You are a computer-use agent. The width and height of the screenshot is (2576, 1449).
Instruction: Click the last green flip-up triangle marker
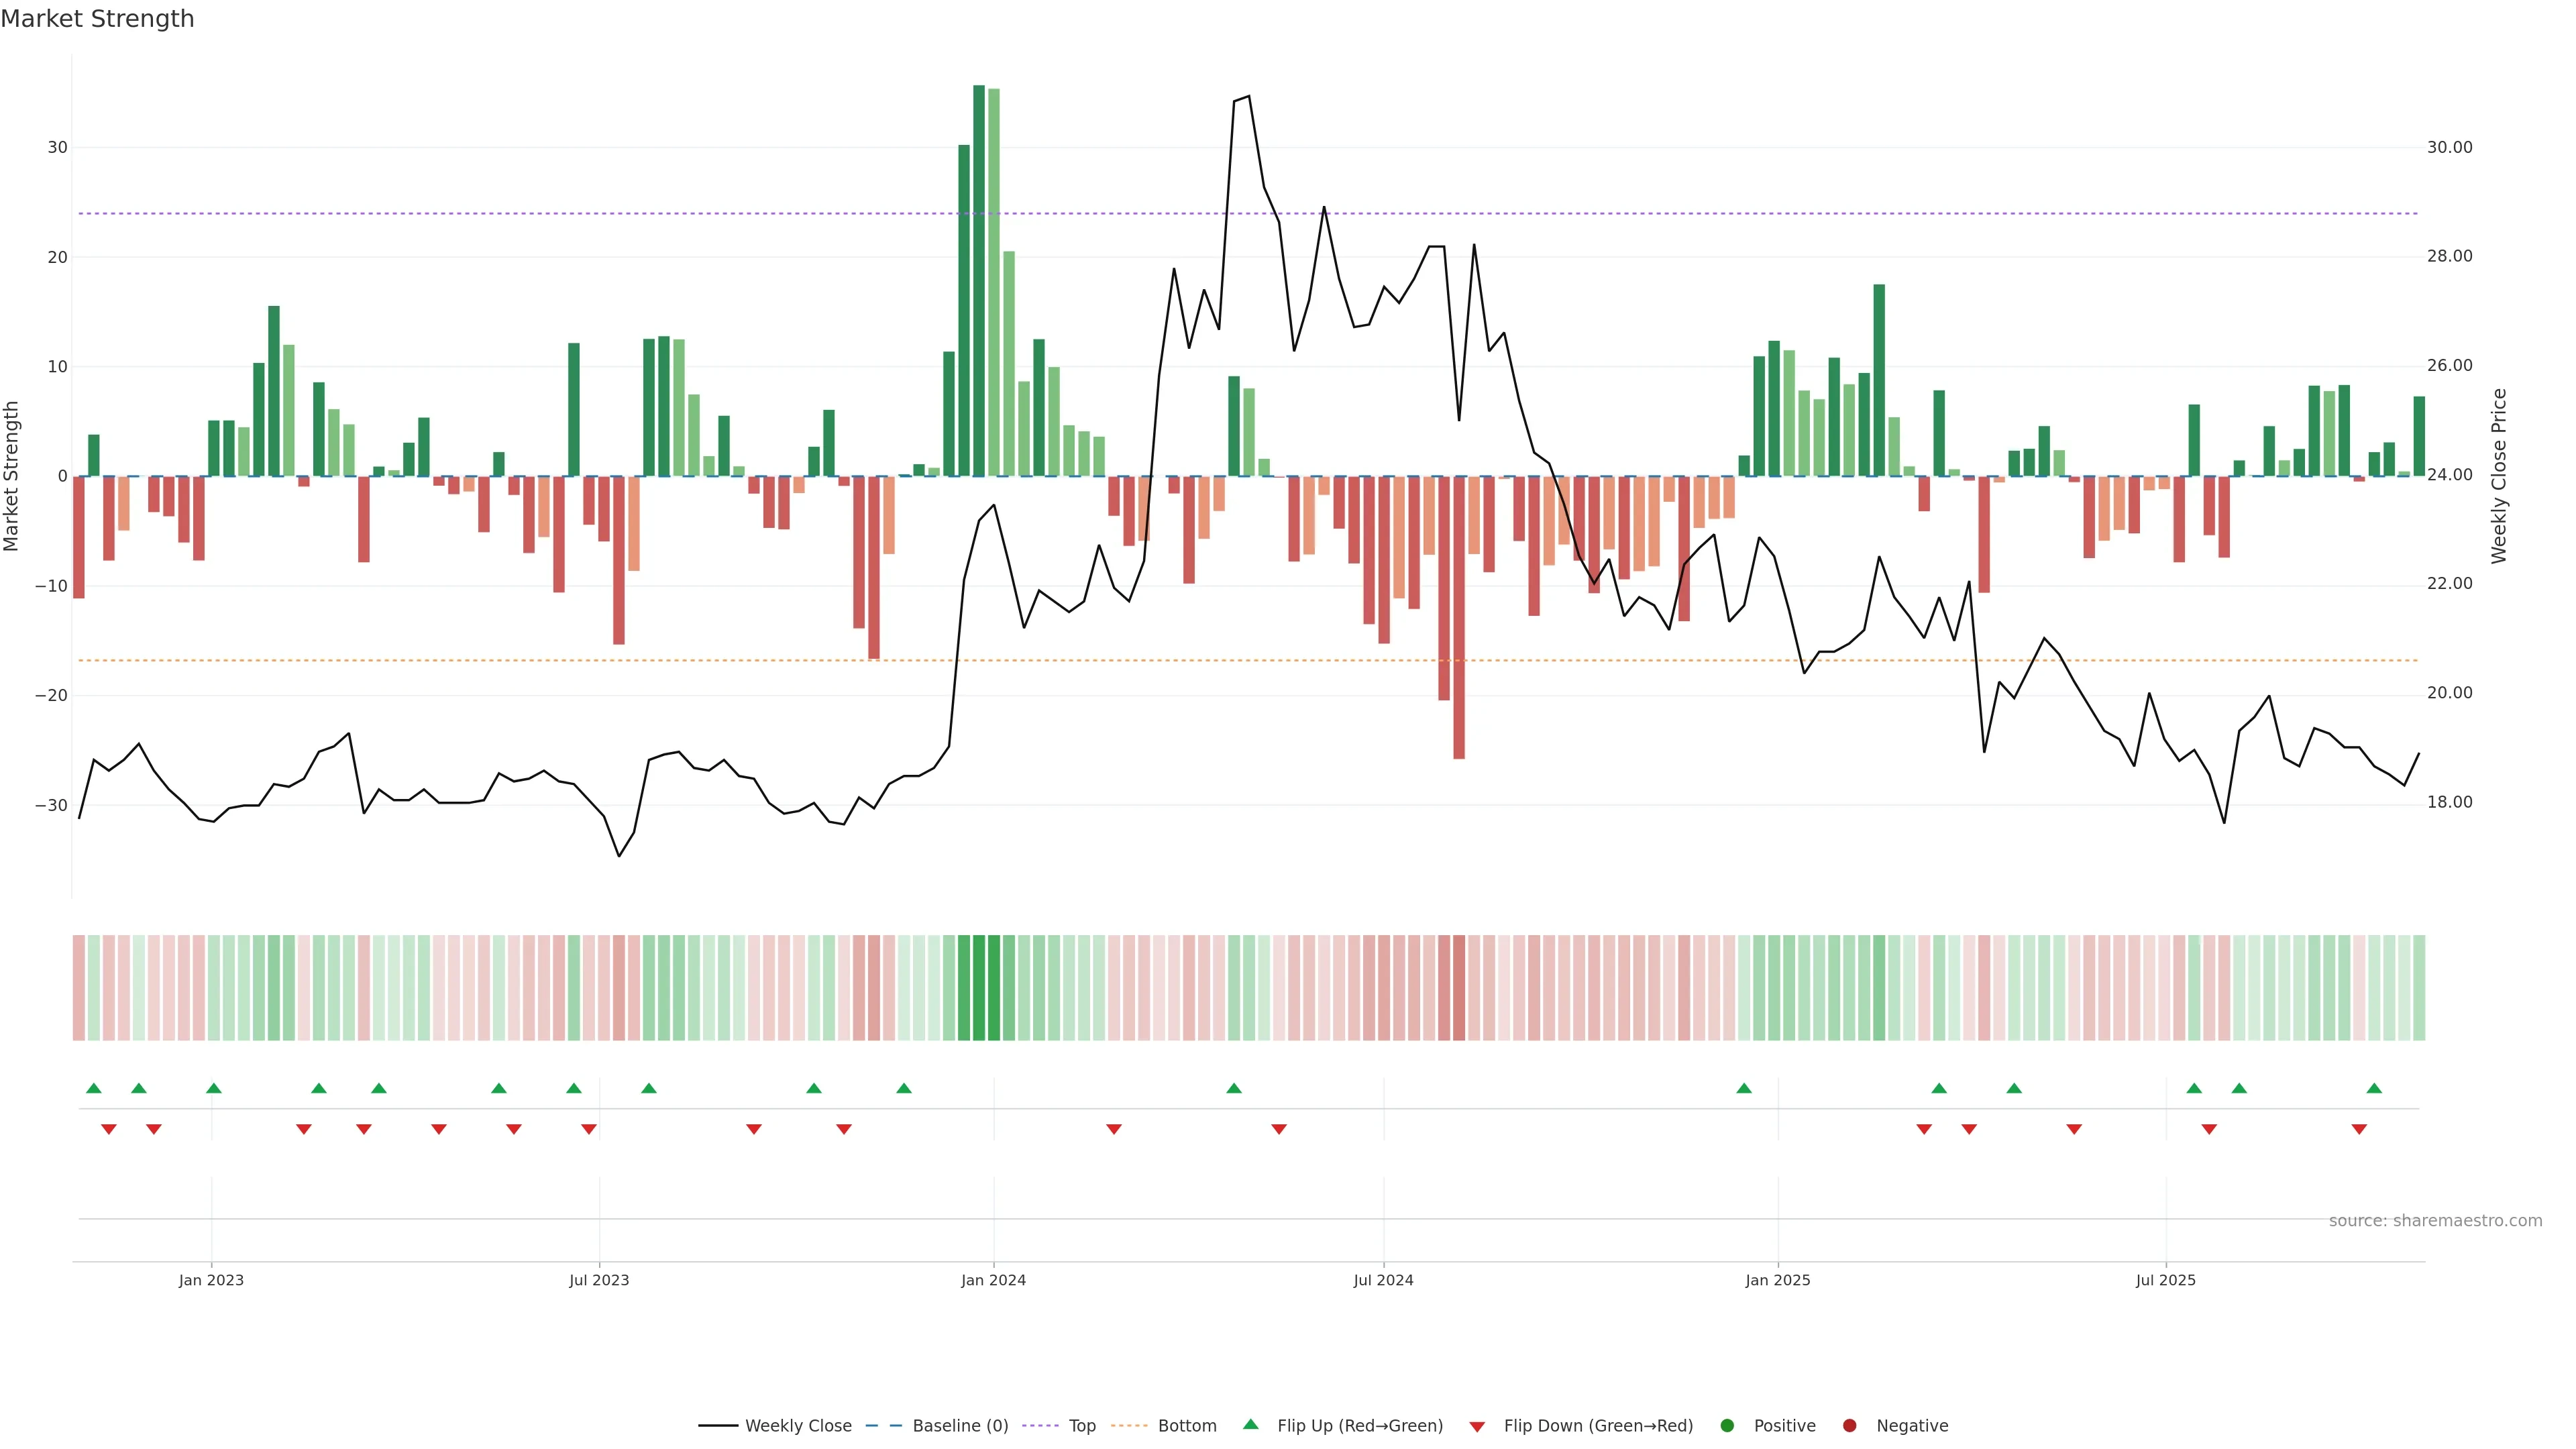click(x=2374, y=1088)
